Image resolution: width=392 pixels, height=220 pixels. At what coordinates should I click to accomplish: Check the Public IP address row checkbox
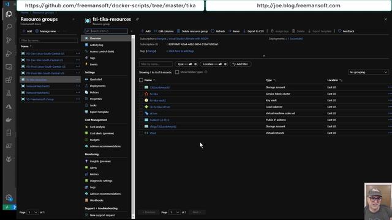pyautogui.click(x=141, y=120)
